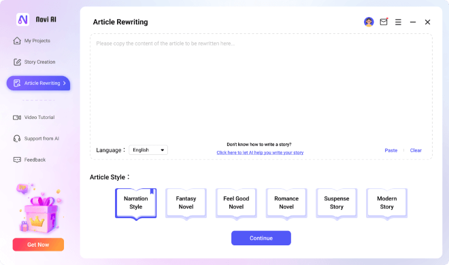449x265 pixels.
Task: Paste clipboard content with Paste
Action: [391, 150]
